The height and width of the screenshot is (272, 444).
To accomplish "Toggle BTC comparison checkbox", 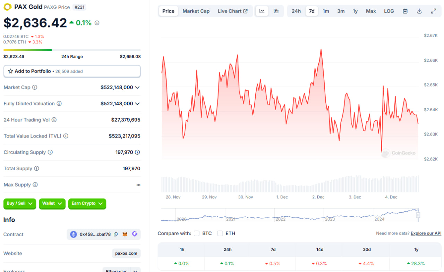I will (197, 233).
